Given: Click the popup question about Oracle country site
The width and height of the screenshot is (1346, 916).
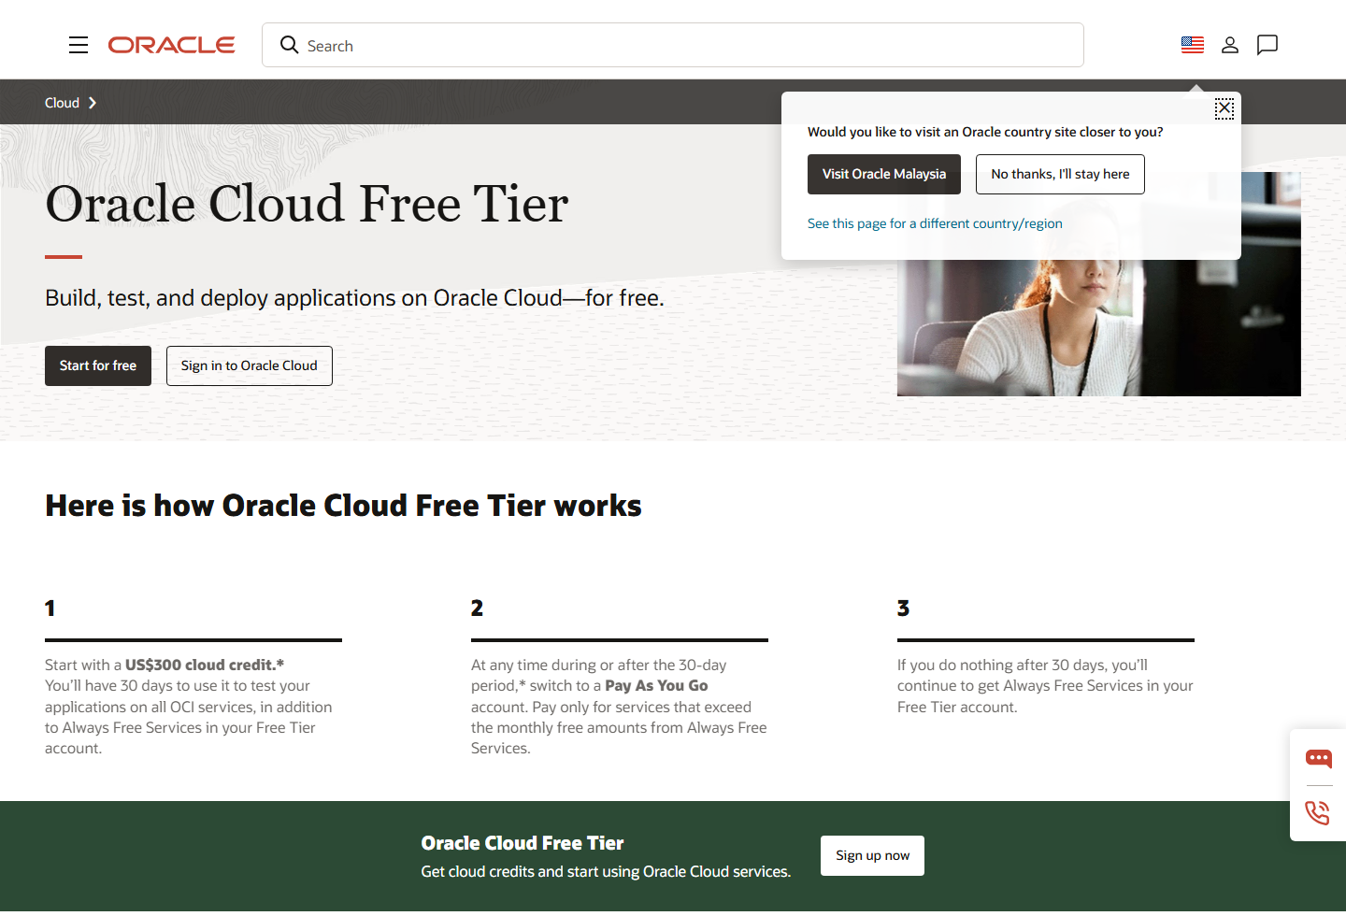Looking at the screenshot, I should [x=985, y=132].
